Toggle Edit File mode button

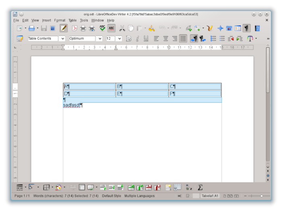point(64,28)
